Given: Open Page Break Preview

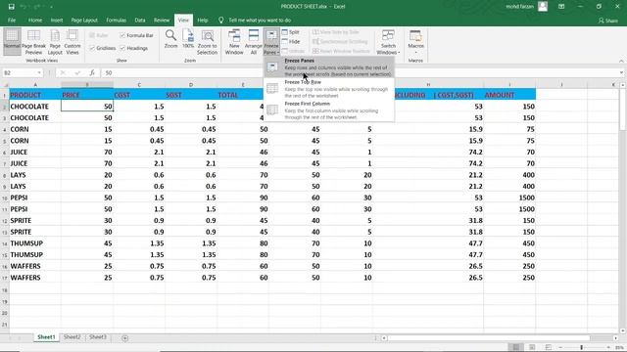Looking at the screenshot, I should point(33,42).
